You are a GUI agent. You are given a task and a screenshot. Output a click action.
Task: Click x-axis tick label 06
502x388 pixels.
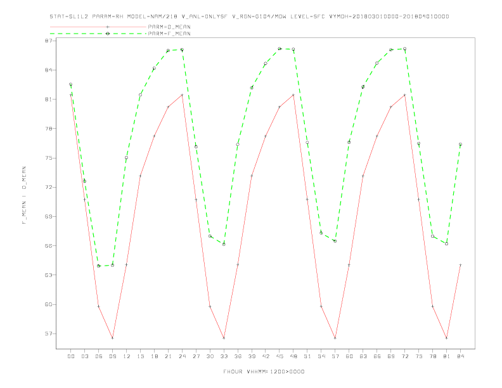[99, 356]
